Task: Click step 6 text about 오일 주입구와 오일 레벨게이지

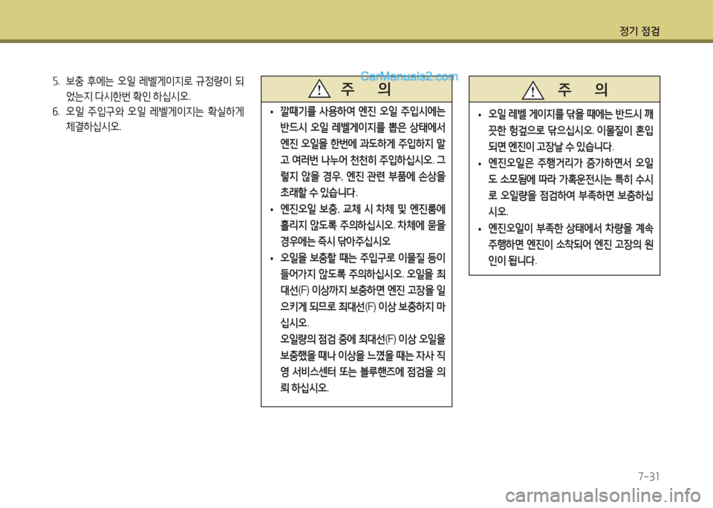Action: 149,119
